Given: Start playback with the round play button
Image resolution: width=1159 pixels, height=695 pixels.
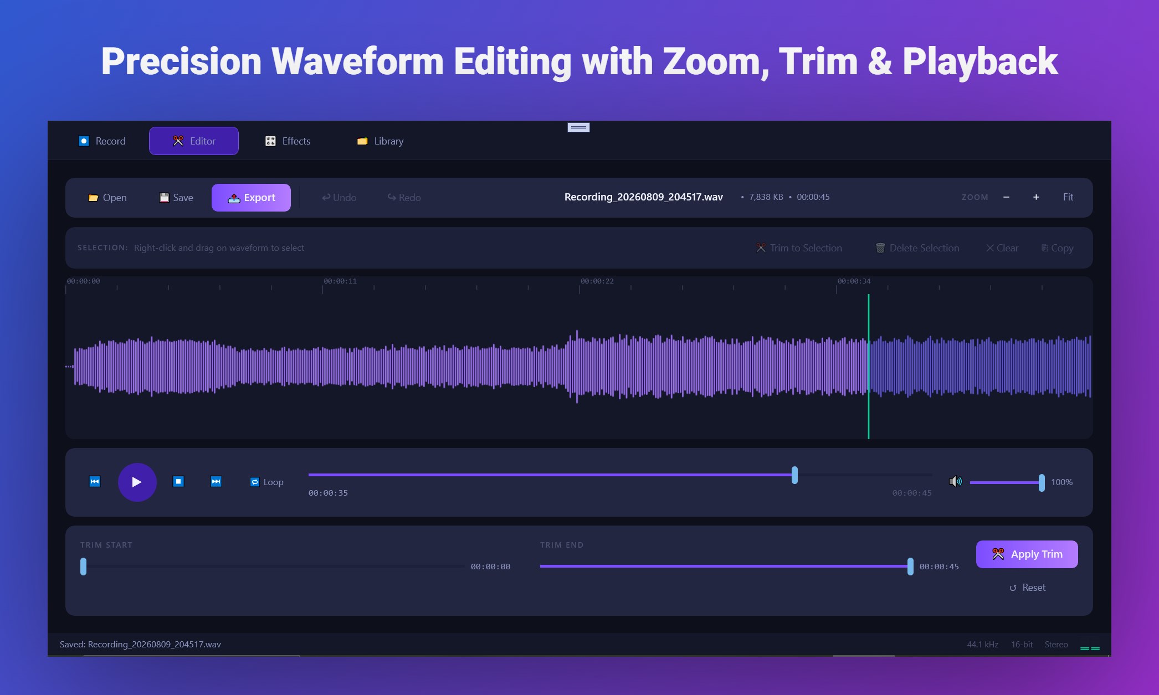Looking at the screenshot, I should click(137, 482).
